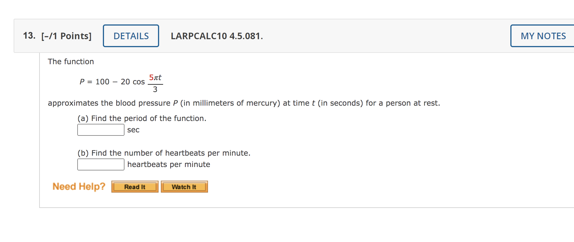Image resolution: width=574 pixels, height=242 pixels.
Task: Open the DETAILS panel for question 13
Action: (x=131, y=36)
